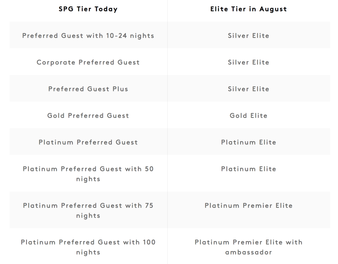Select the "Preferred Guest Plus" cell

coord(88,89)
